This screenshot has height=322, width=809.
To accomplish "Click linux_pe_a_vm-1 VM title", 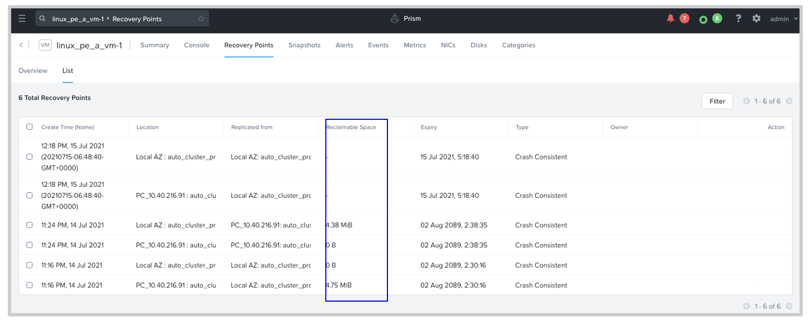I will (89, 45).
